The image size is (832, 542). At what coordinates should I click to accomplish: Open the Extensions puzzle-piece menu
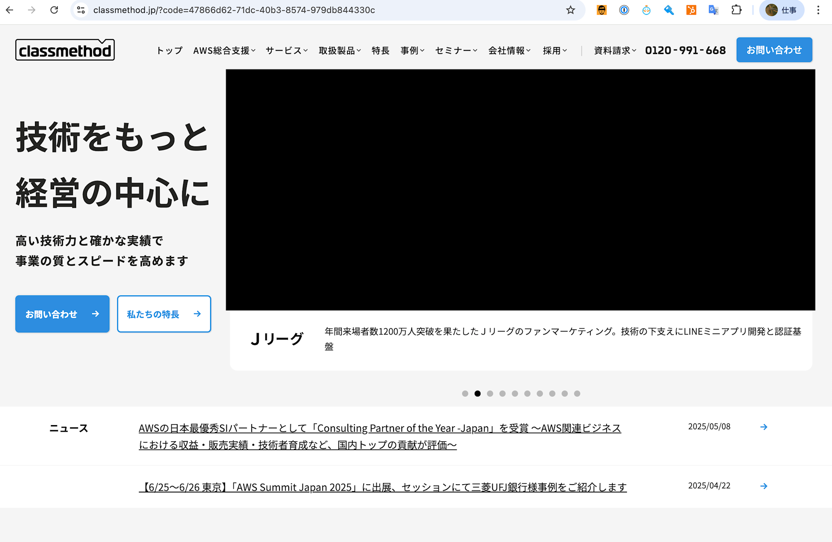[736, 10]
